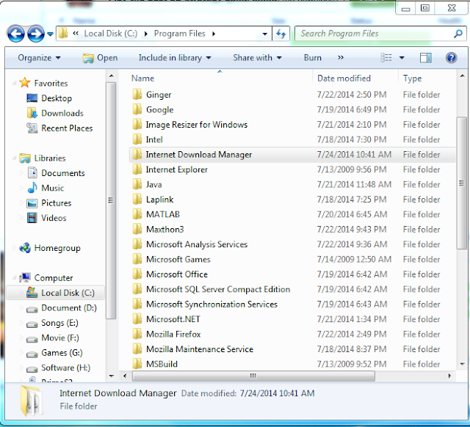
Task: Change view using the view icon
Action: (x=386, y=57)
